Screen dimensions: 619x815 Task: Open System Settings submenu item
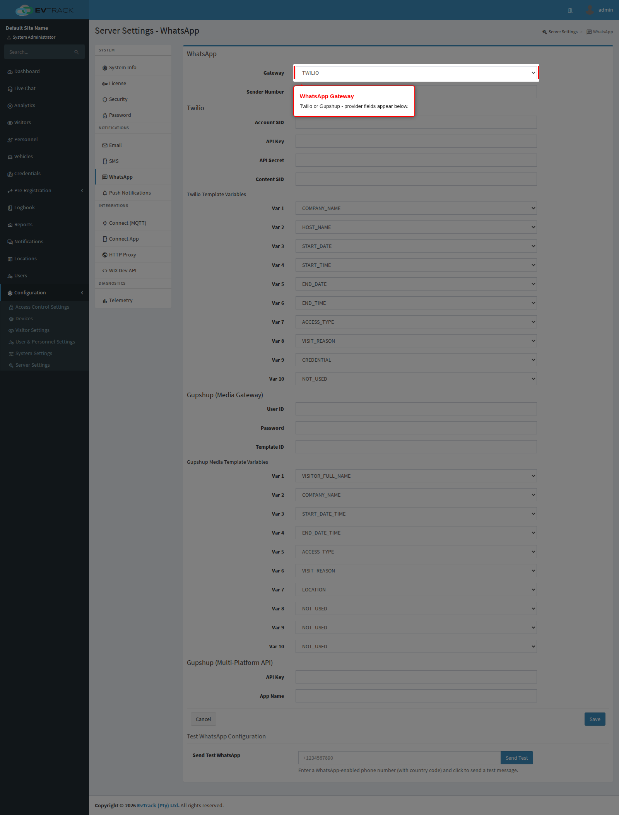44,354
